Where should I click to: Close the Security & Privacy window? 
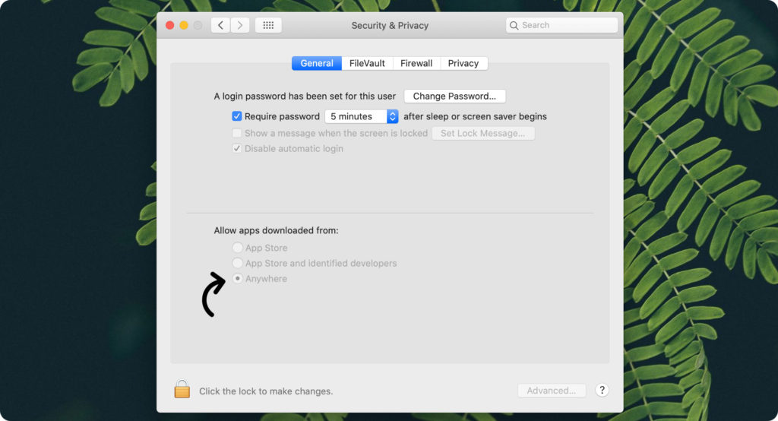169,25
